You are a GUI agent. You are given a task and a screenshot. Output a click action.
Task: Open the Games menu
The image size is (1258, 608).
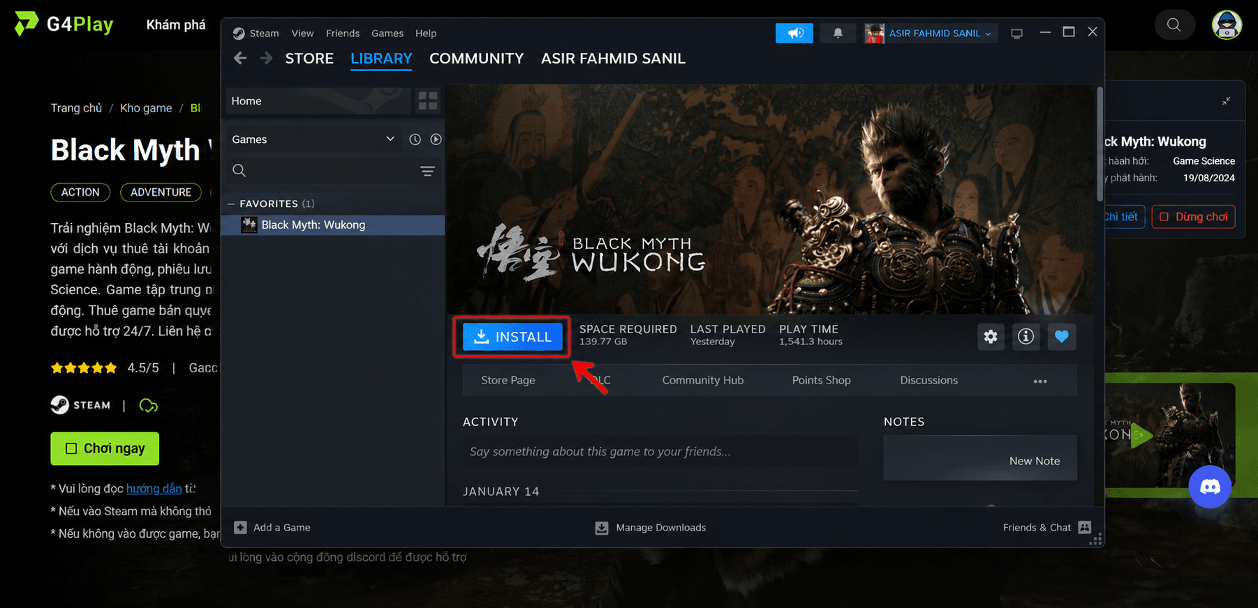point(387,33)
